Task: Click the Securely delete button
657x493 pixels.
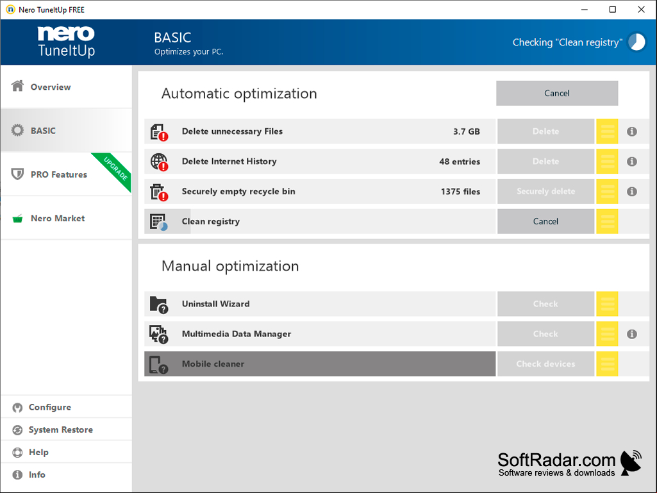Action: 545,192
